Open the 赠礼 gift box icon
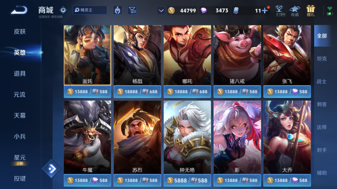This screenshot has width=337, height=189. [x=310, y=11]
